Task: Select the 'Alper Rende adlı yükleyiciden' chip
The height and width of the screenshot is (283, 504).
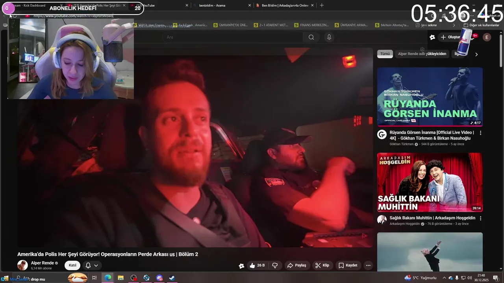Action: coord(422,54)
